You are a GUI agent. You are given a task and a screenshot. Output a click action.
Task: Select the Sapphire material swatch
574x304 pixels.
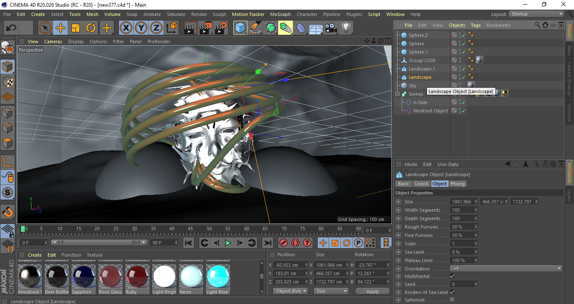click(83, 277)
